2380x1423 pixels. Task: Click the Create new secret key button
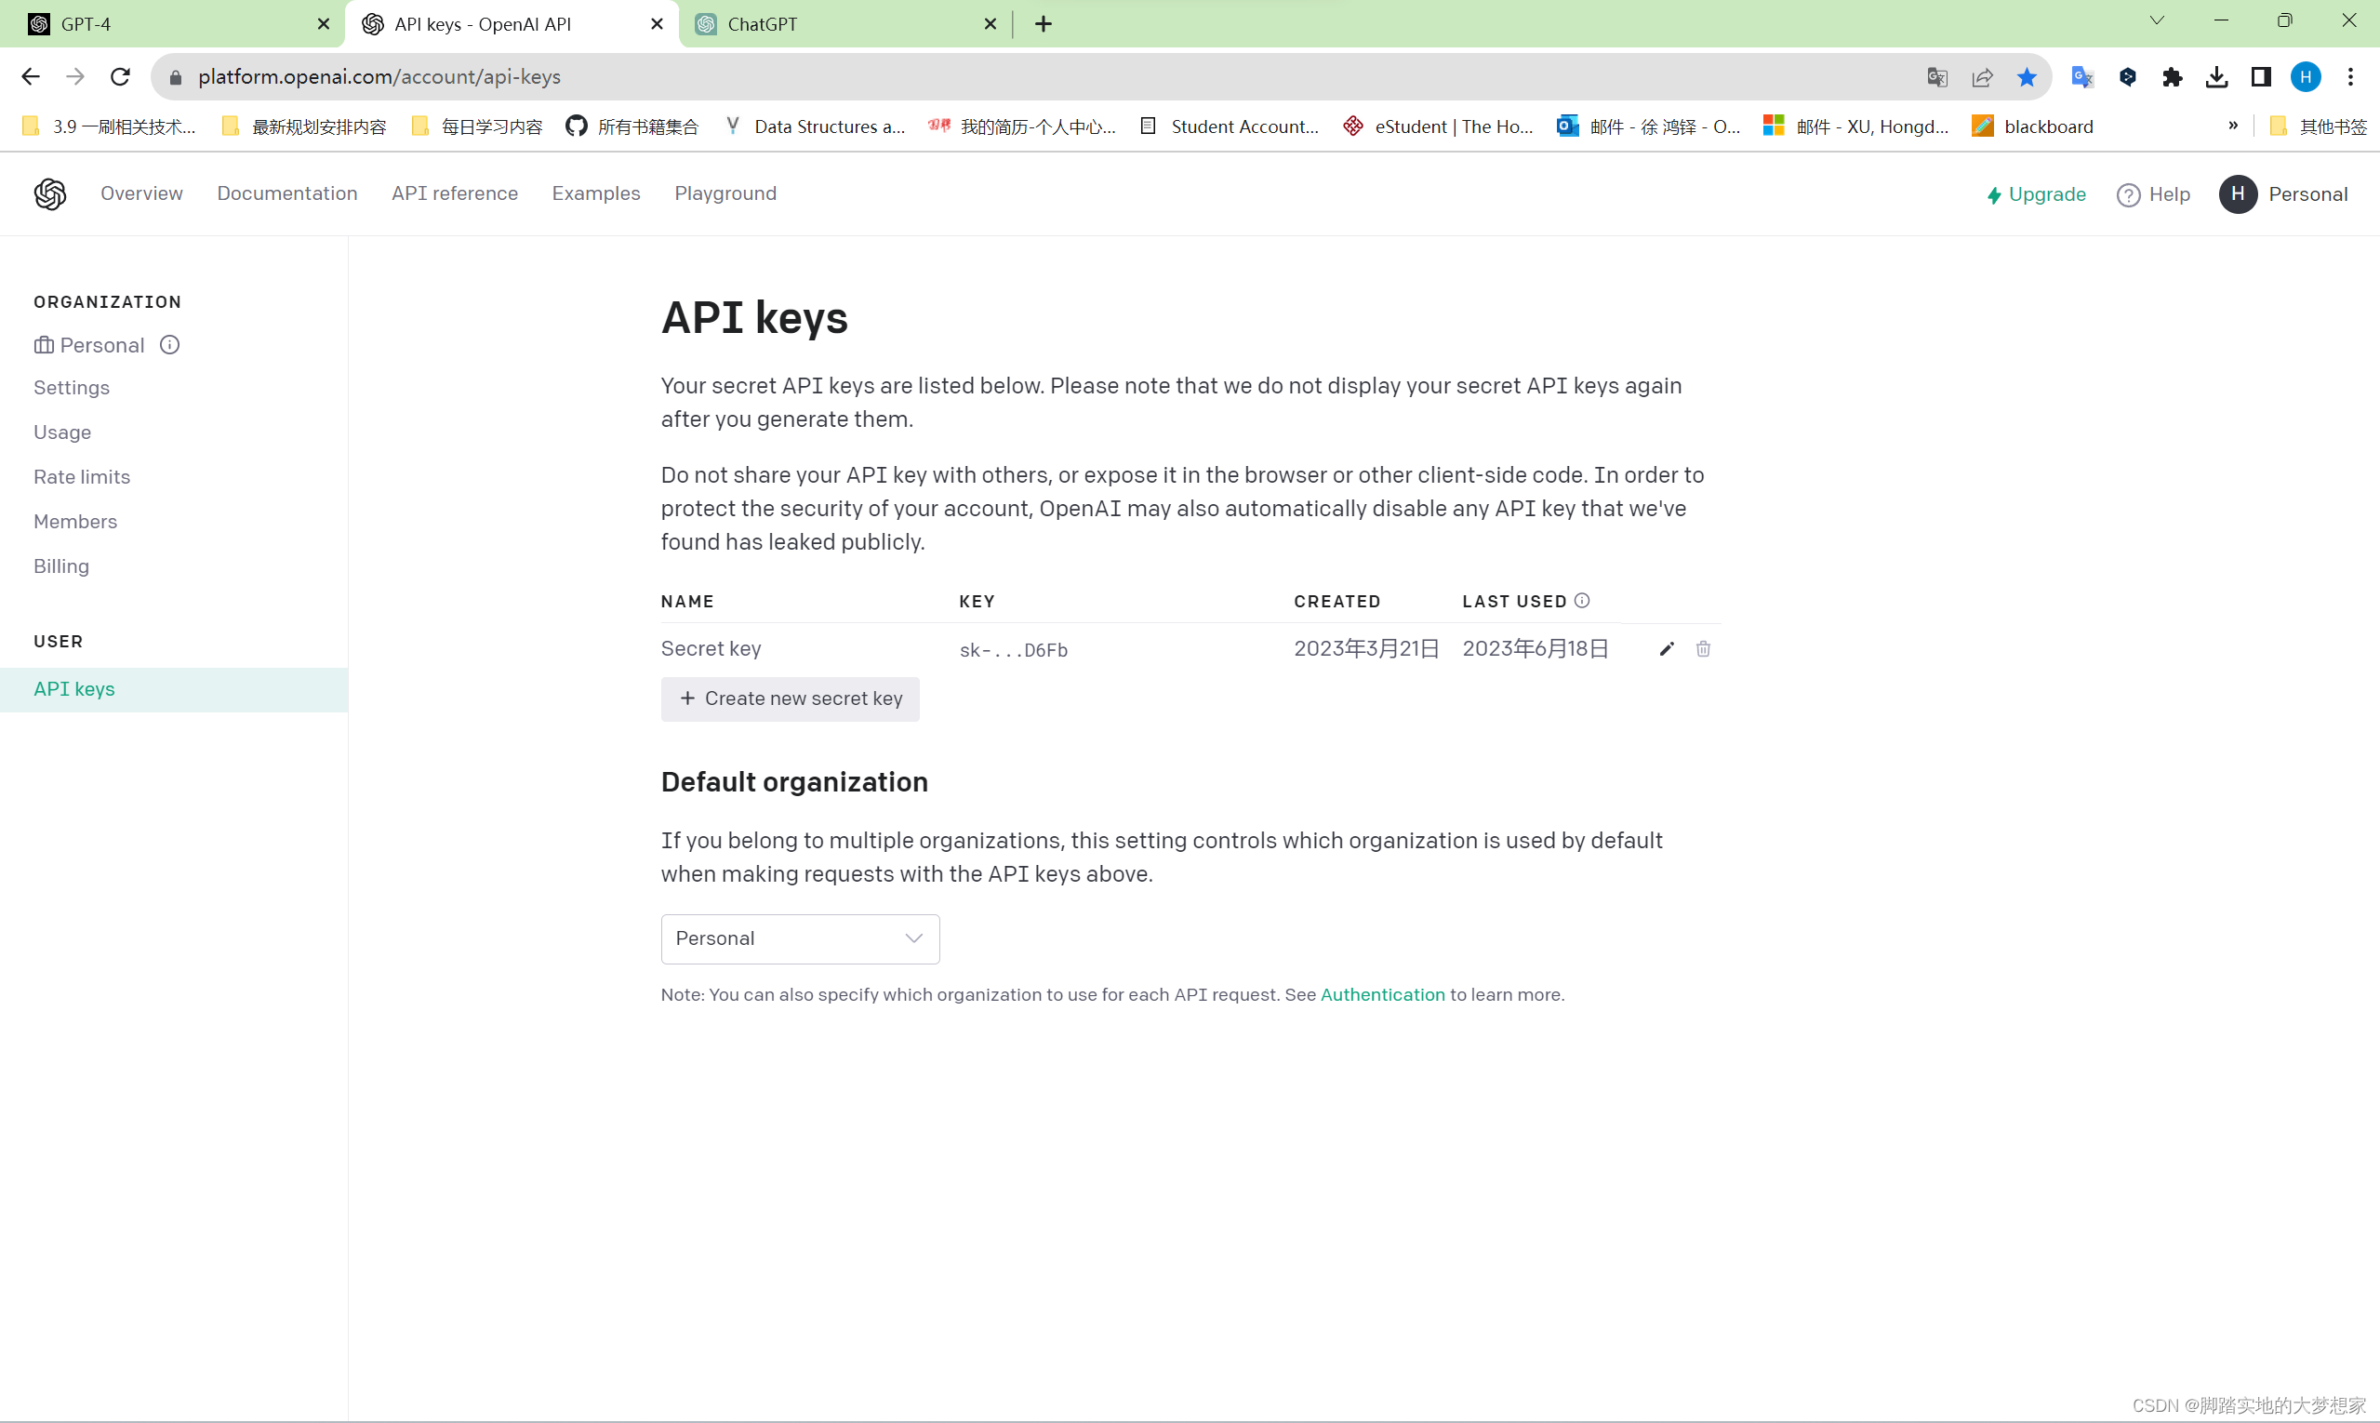(x=790, y=698)
